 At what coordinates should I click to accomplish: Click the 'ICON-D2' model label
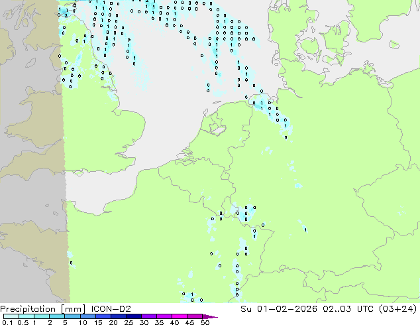(x=111, y=308)
